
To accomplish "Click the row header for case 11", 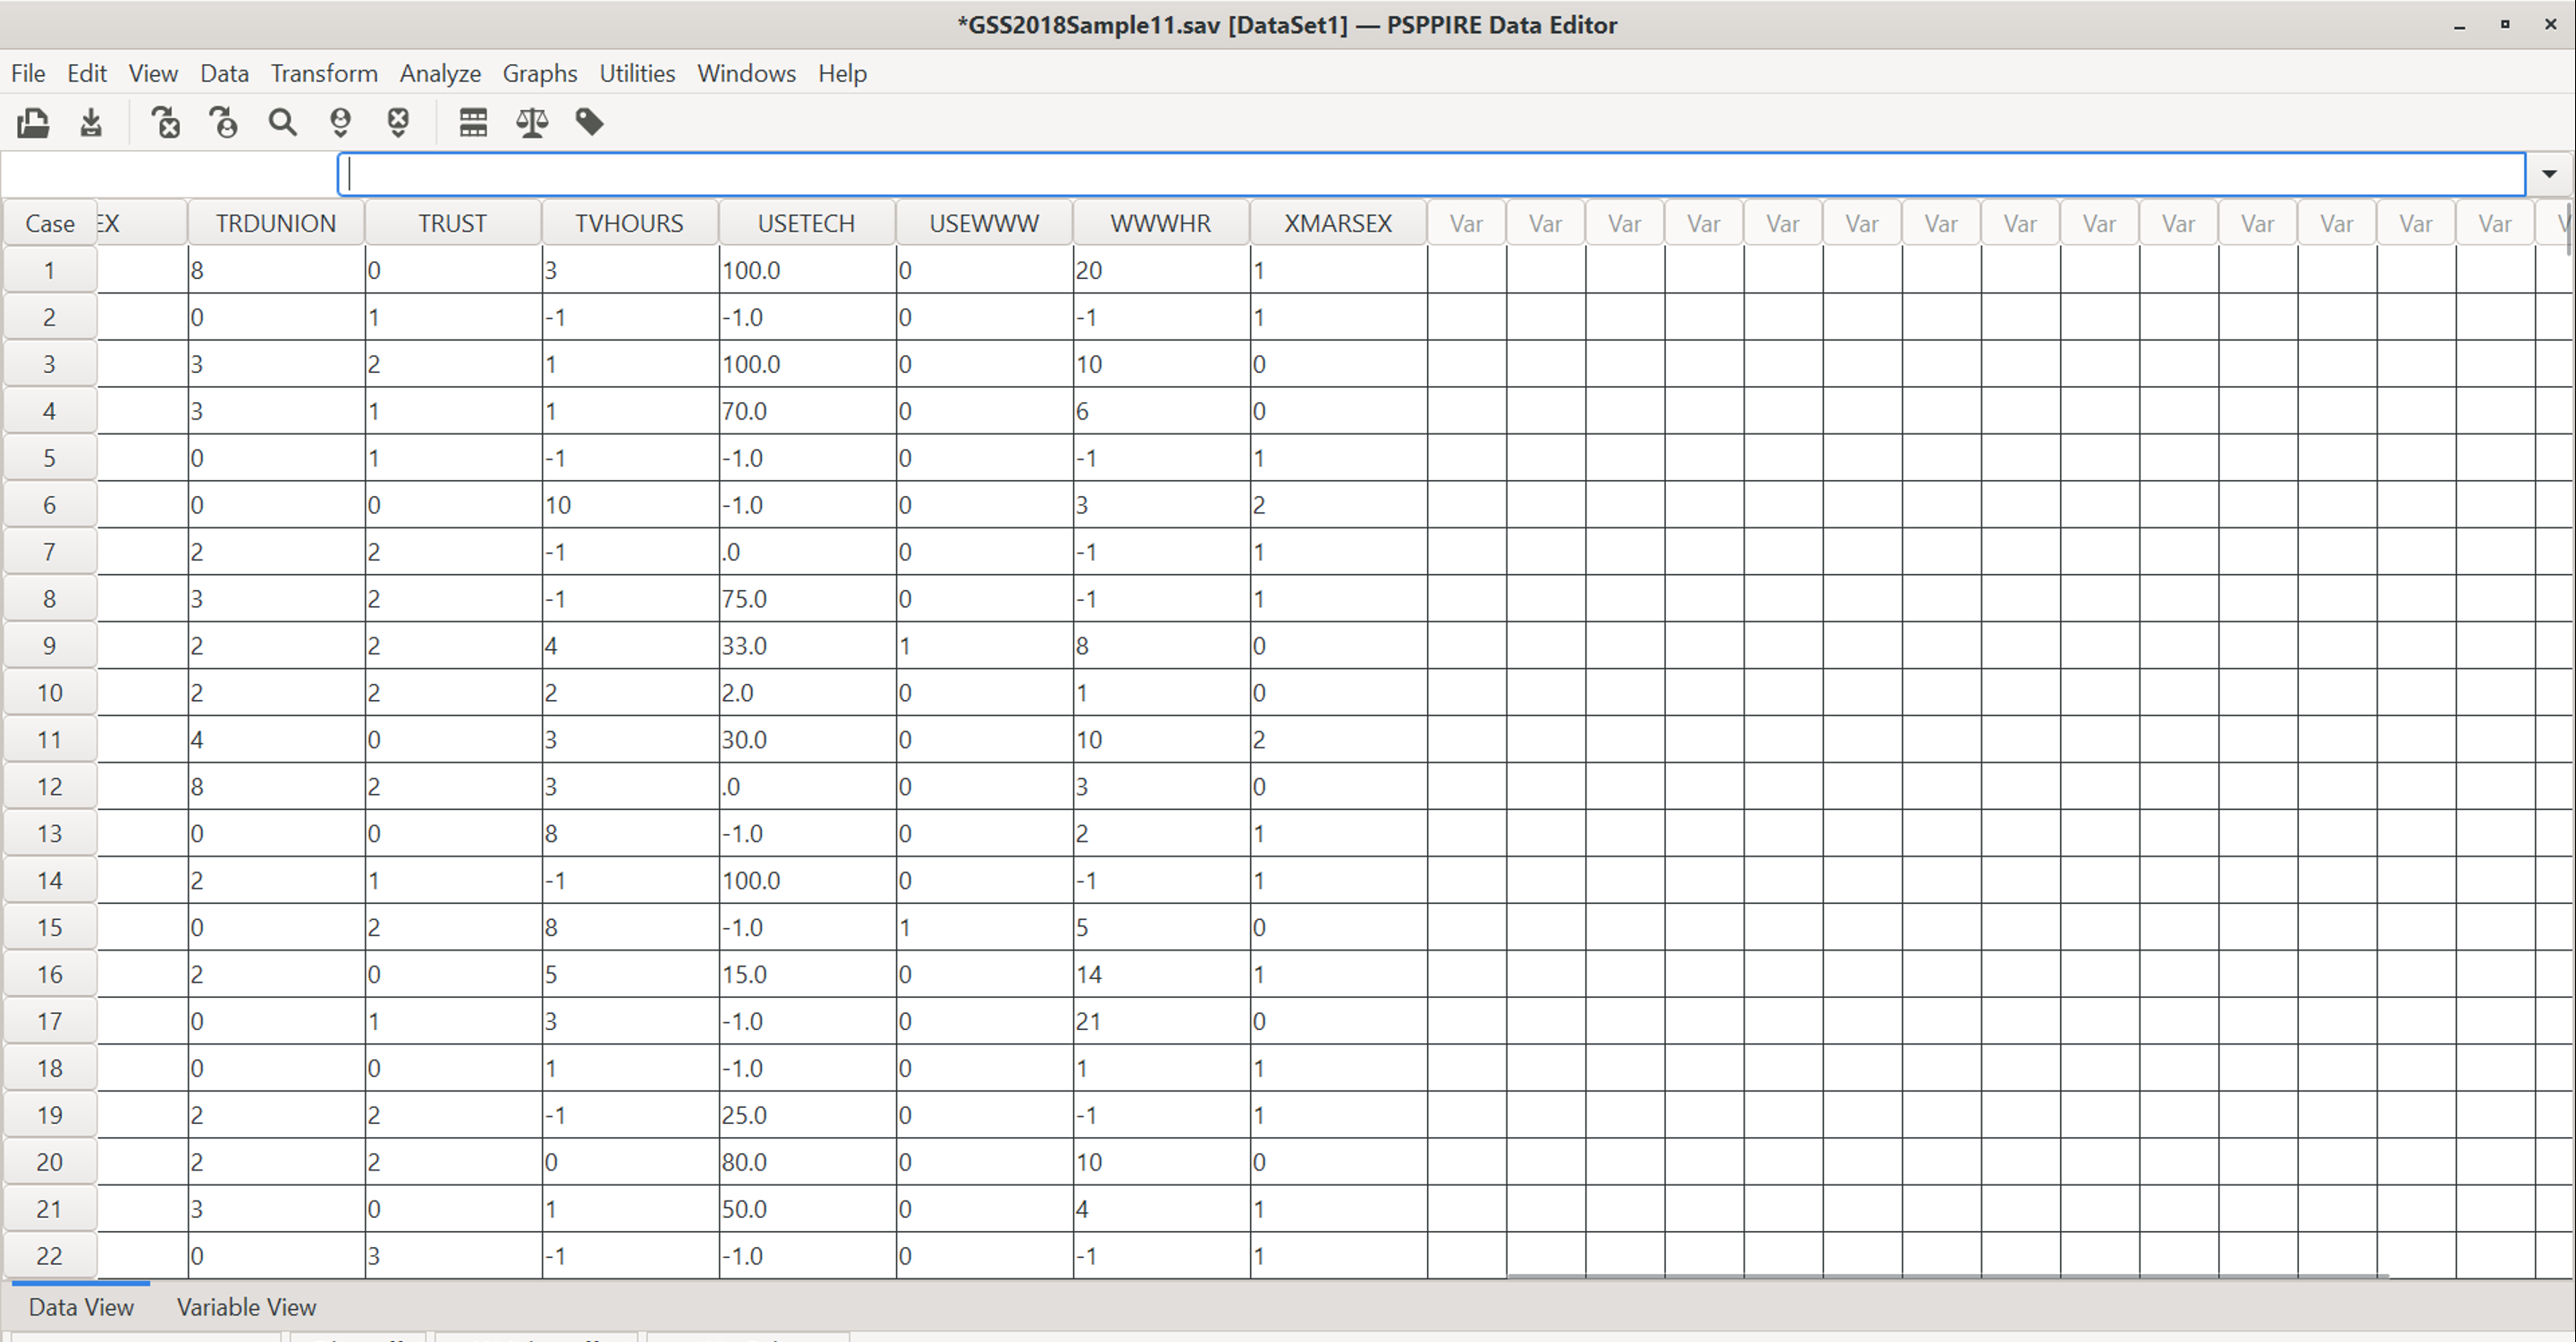I will click(50, 740).
